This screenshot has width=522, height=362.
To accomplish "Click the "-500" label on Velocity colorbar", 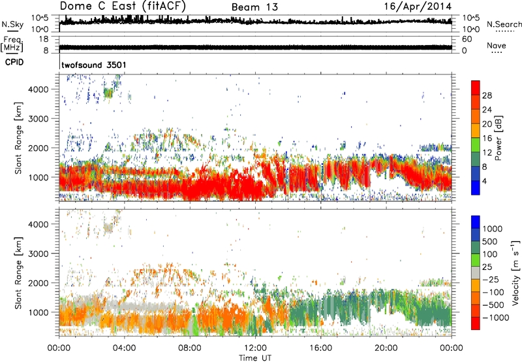I will click(x=493, y=305).
